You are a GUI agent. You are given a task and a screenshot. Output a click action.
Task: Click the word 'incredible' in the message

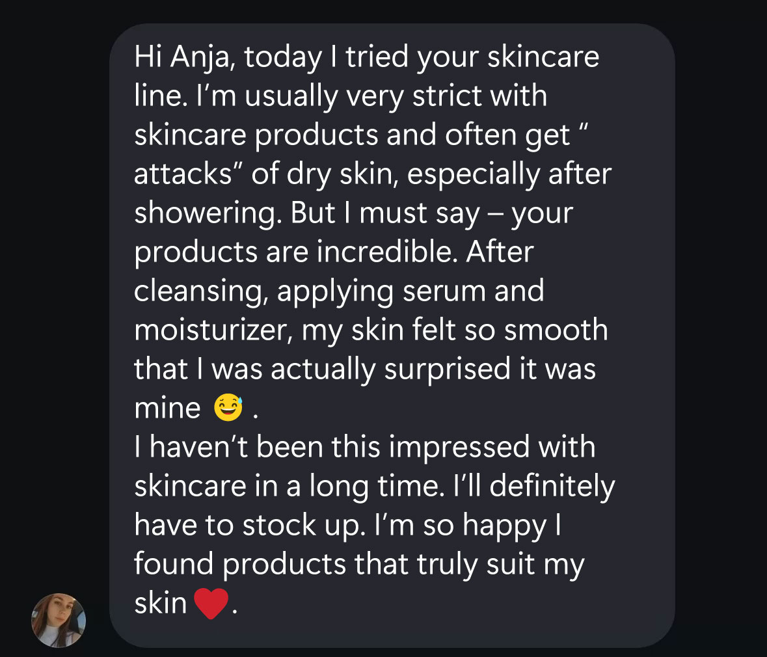[384, 252]
